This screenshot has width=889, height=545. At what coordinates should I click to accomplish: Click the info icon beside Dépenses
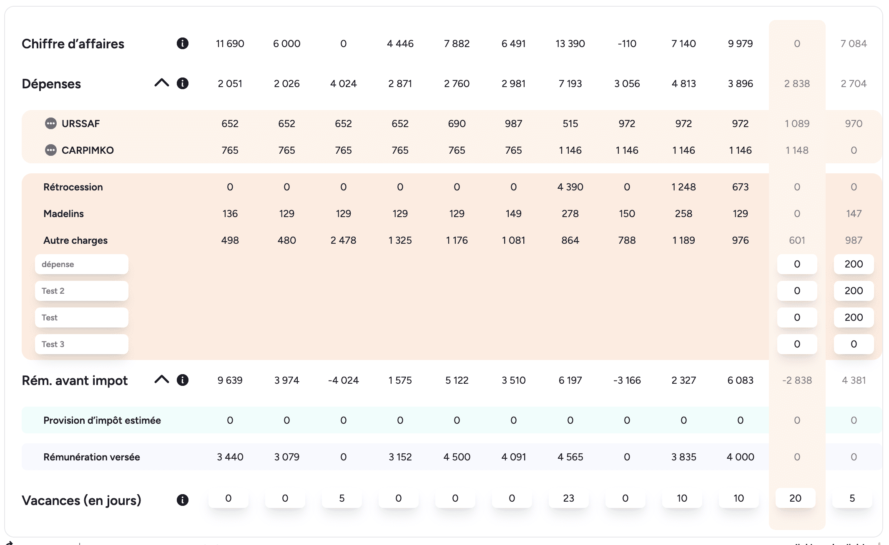point(182,83)
